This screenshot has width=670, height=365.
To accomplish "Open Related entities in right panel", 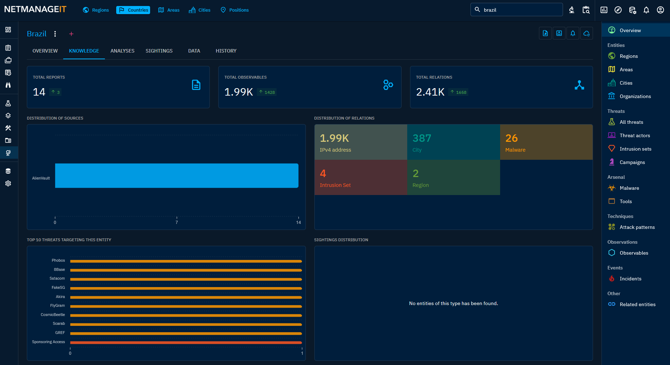I will point(637,304).
